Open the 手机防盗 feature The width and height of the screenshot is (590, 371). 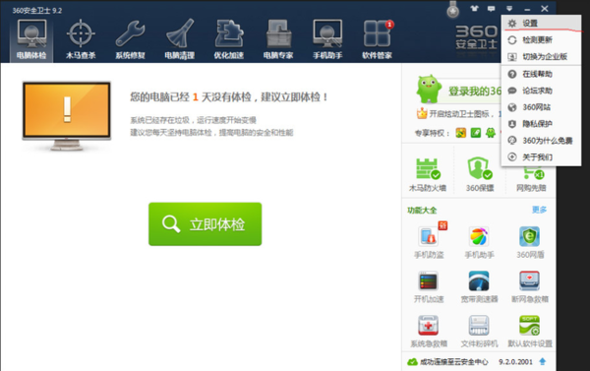click(429, 242)
